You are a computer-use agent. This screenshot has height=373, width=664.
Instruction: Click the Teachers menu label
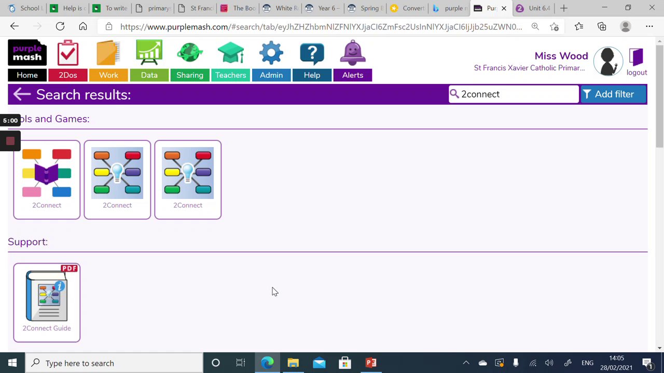[x=231, y=75]
